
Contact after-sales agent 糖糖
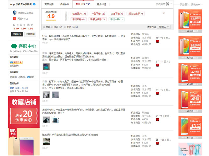pyautogui.click(x=13, y=77)
